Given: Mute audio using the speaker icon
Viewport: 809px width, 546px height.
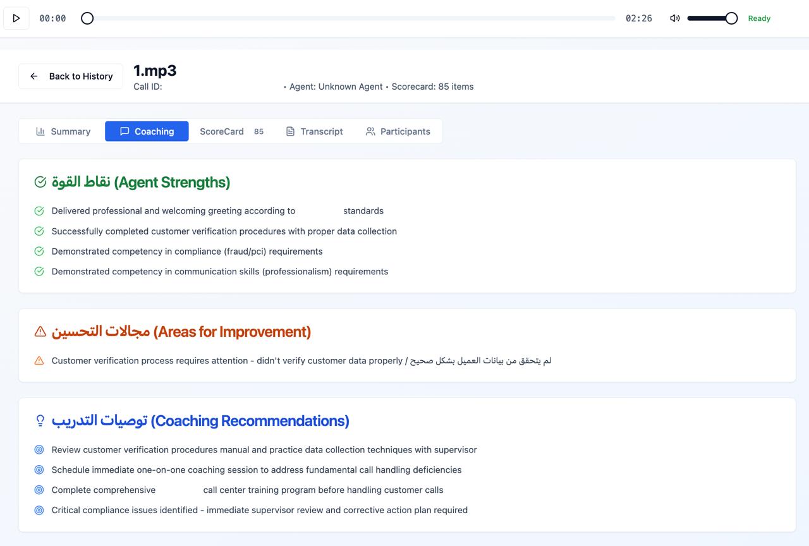Looking at the screenshot, I should tap(675, 18).
